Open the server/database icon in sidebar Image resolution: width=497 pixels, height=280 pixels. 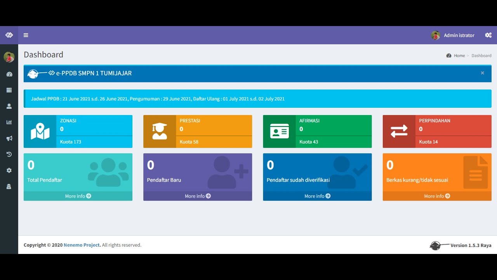point(9,90)
